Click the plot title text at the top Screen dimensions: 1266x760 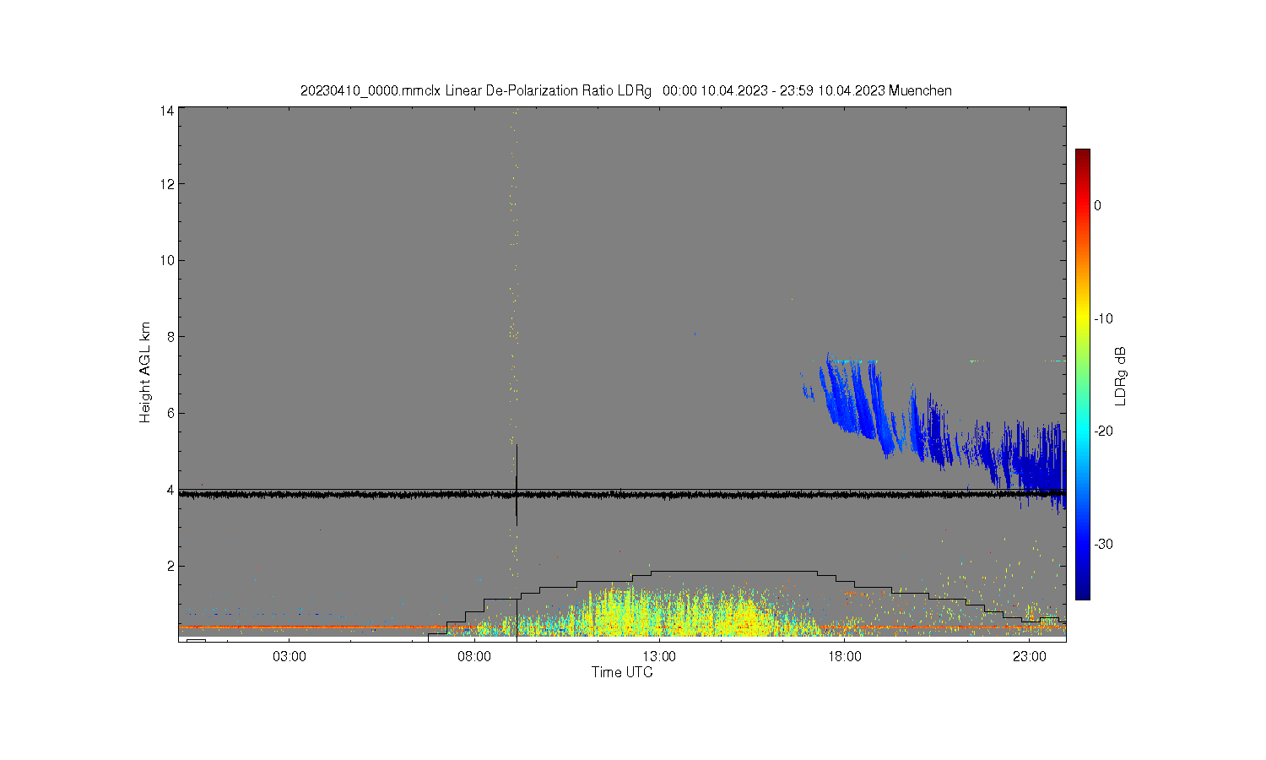point(625,90)
